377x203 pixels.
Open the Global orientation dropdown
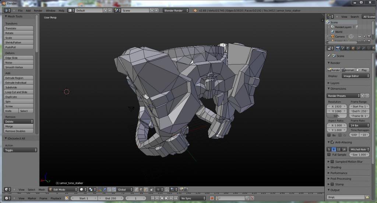click(125, 189)
